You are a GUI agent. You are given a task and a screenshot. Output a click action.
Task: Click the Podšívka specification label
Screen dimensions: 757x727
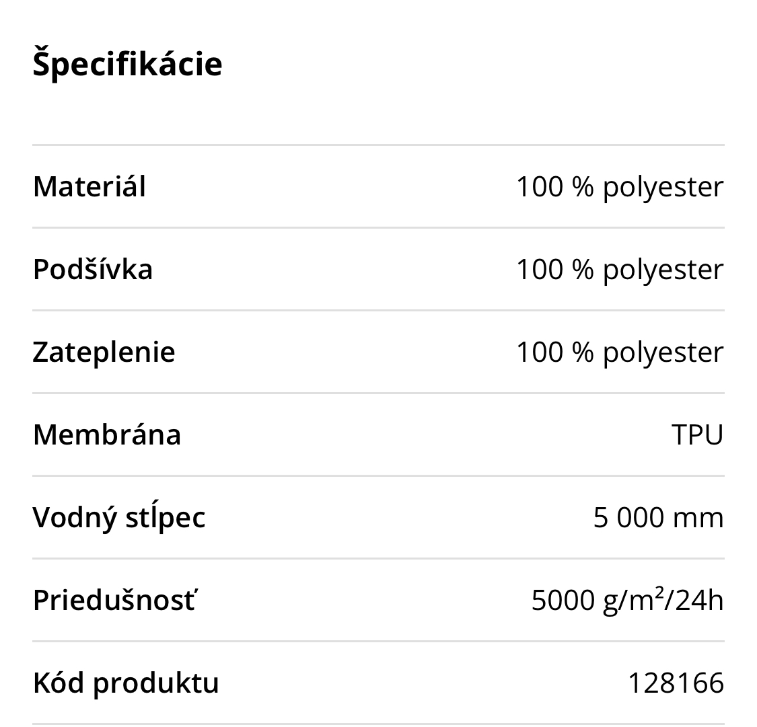(x=93, y=269)
